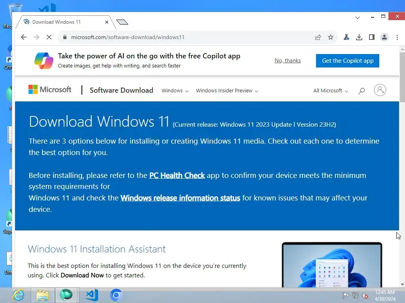
Task: Stop loading the page
Action: point(49,37)
